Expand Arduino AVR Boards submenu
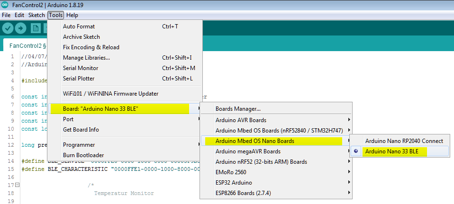Viewport: 454px width, 204px height. (276, 120)
